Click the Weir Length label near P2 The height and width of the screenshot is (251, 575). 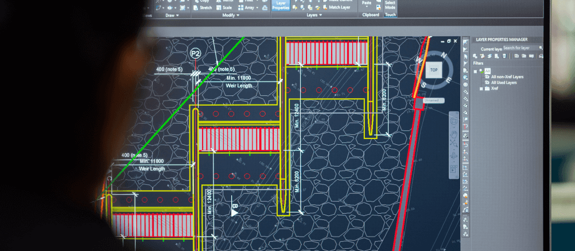[239, 86]
